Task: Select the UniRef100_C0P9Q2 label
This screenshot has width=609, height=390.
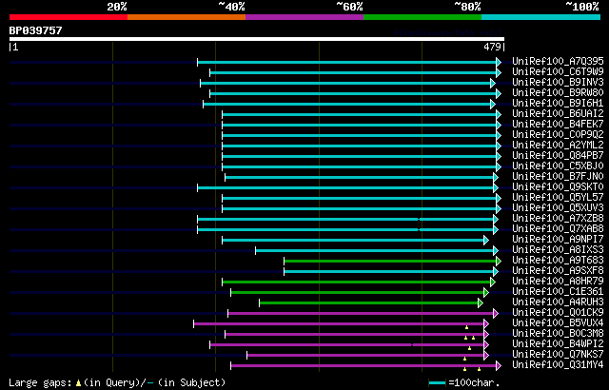Action: [x=558, y=135]
